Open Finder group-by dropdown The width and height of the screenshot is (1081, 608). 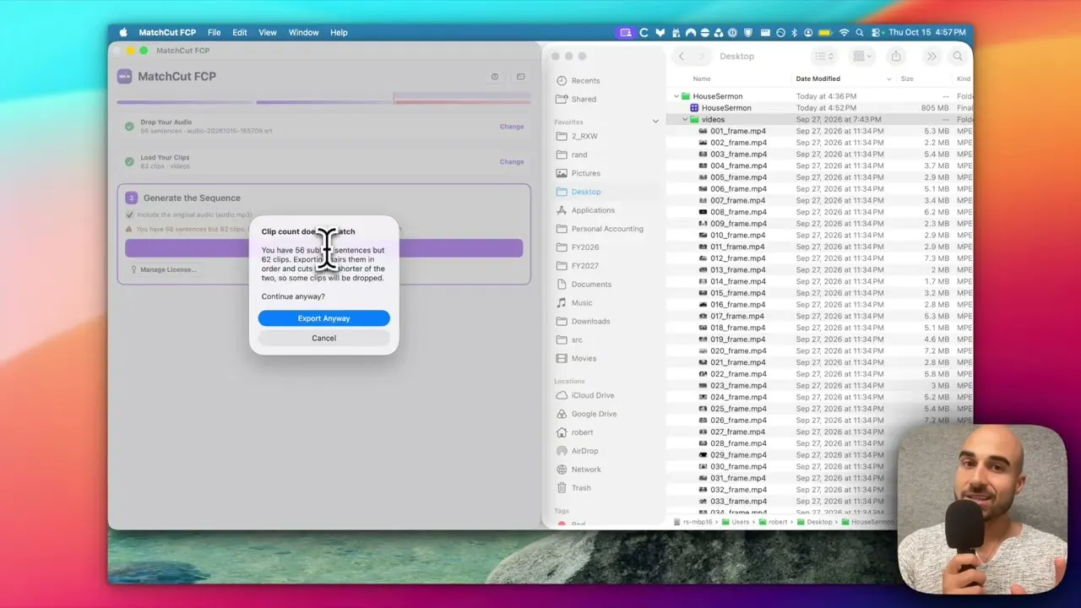click(x=862, y=57)
